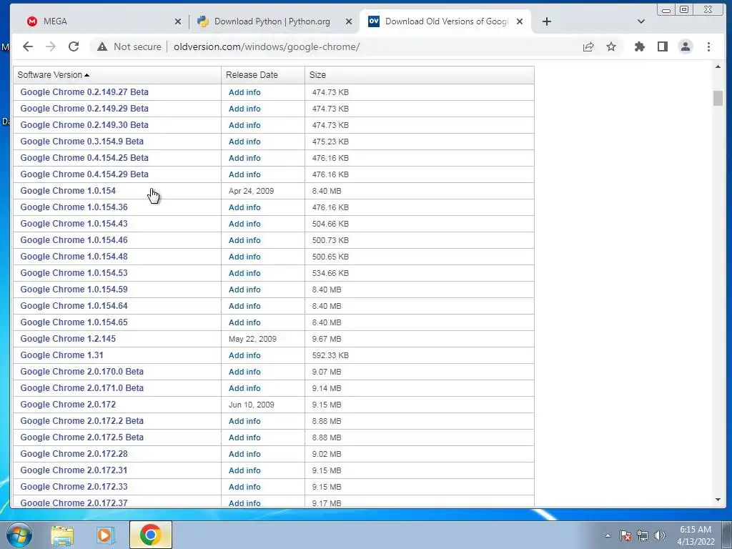Open Google Chrome 0.3.154.9 Beta link
The width and height of the screenshot is (732, 549).
click(x=82, y=141)
